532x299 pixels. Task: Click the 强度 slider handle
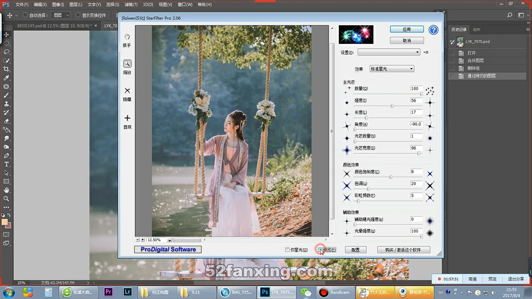coord(392,106)
